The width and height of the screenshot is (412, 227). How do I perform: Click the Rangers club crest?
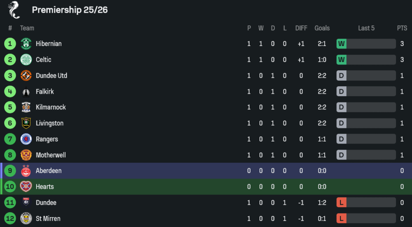point(26,139)
